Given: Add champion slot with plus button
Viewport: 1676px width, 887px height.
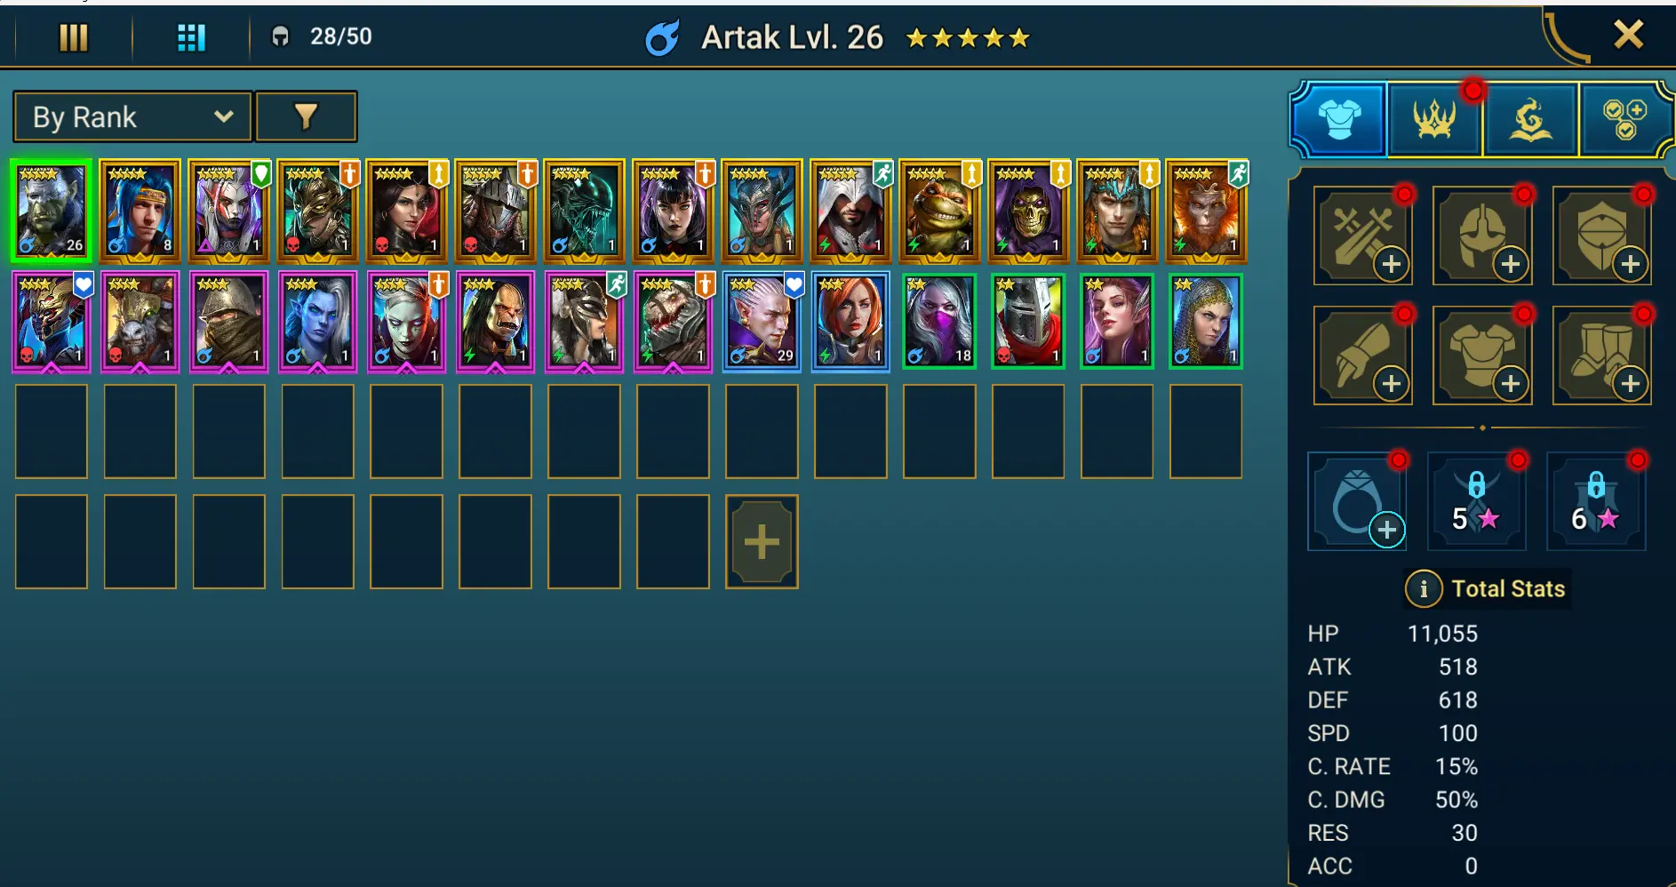Looking at the screenshot, I should coord(762,542).
